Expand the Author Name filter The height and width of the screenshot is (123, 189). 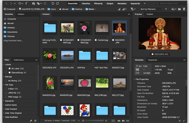pos(4,105)
